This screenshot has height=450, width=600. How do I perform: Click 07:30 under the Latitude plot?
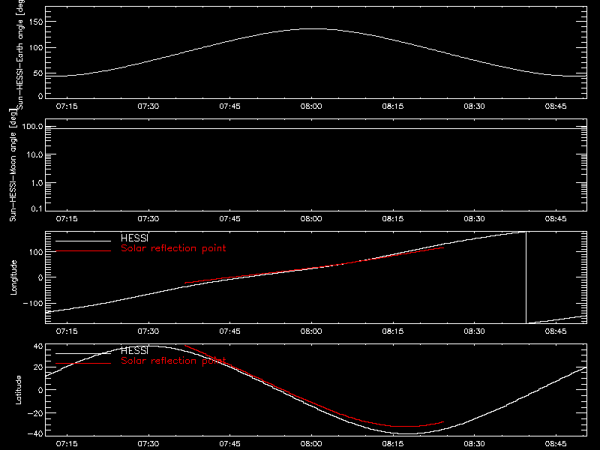pyautogui.click(x=148, y=444)
